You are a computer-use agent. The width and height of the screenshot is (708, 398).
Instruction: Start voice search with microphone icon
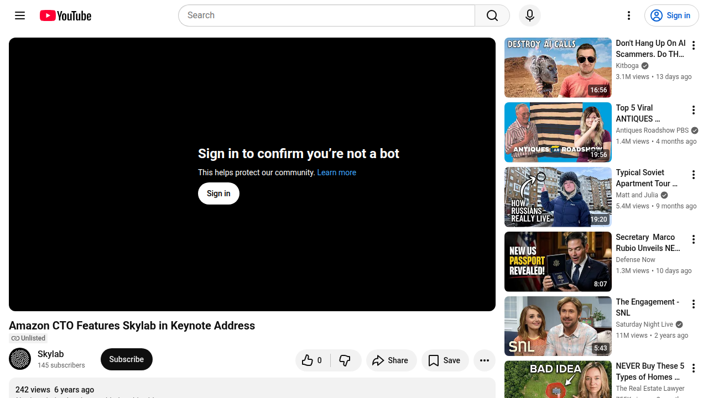coord(530,15)
